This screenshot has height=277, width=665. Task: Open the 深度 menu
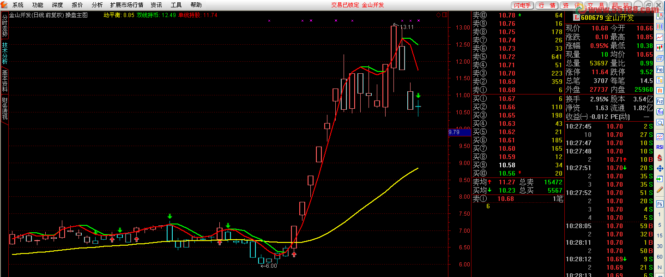[x=58, y=5]
